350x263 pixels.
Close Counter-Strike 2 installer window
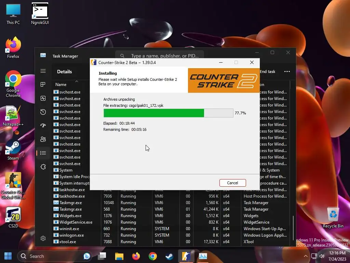coord(252,62)
